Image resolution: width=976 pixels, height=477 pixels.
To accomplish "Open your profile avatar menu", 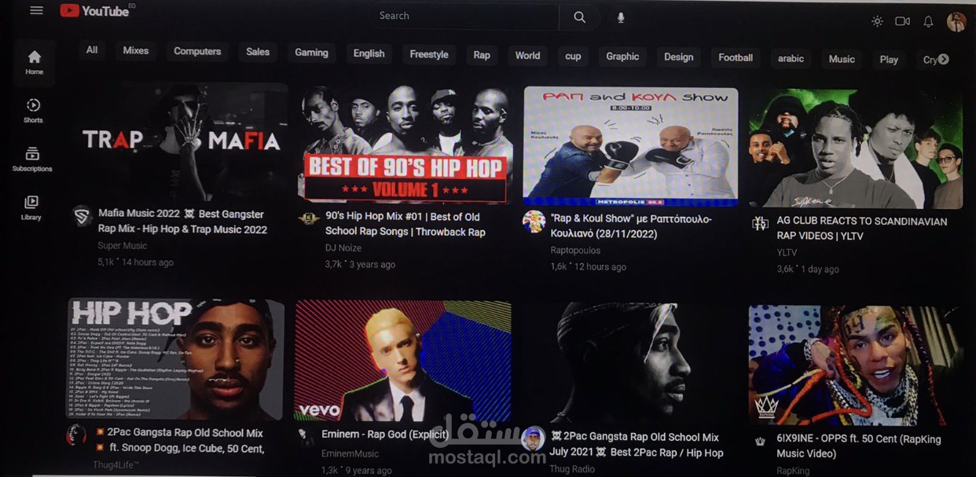I will pos(956,22).
